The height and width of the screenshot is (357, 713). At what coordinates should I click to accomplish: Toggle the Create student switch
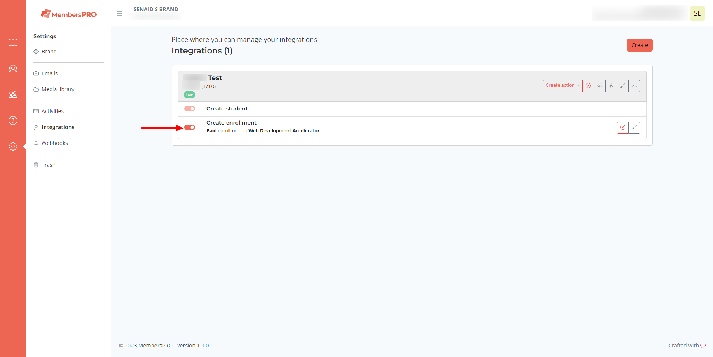(x=189, y=109)
